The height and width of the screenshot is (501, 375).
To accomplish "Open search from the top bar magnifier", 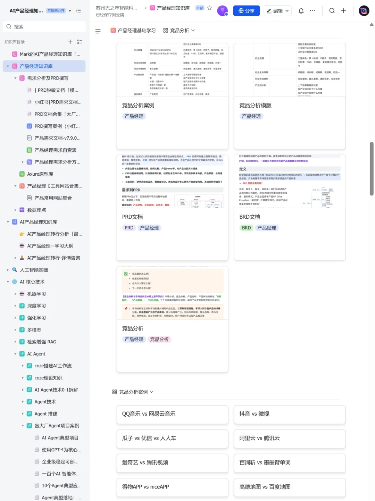I will (332, 11).
